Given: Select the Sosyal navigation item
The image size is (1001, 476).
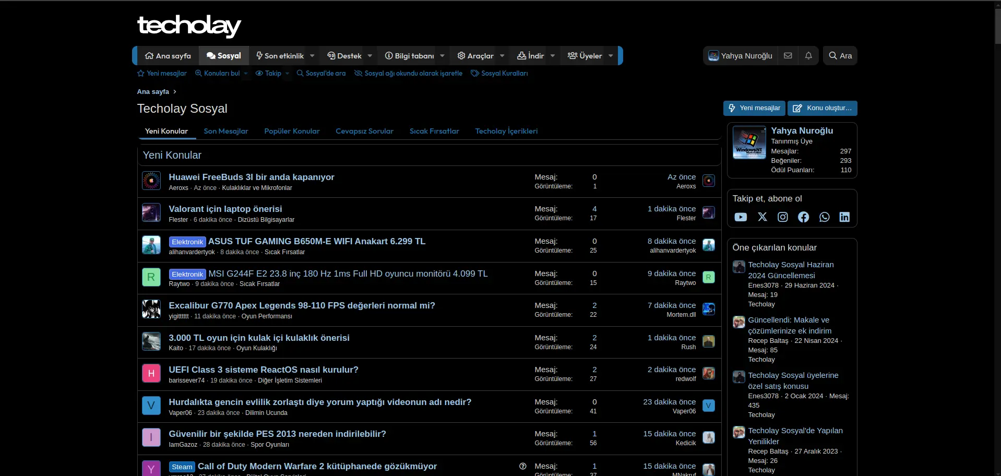Looking at the screenshot, I should [223, 56].
